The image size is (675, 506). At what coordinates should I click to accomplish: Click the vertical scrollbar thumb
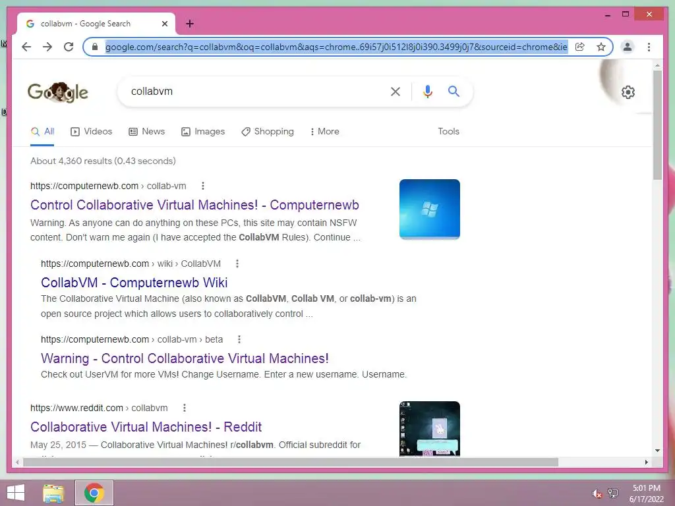[x=657, y=125]
